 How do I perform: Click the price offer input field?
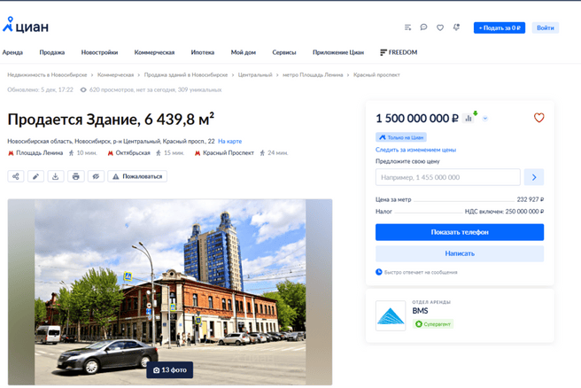click(x=447, y=177)
